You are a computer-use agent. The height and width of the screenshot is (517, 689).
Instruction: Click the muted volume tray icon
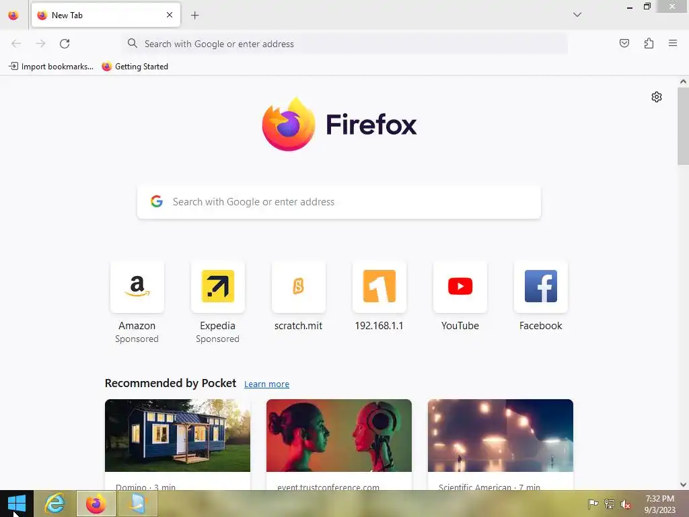click(625, 504)
